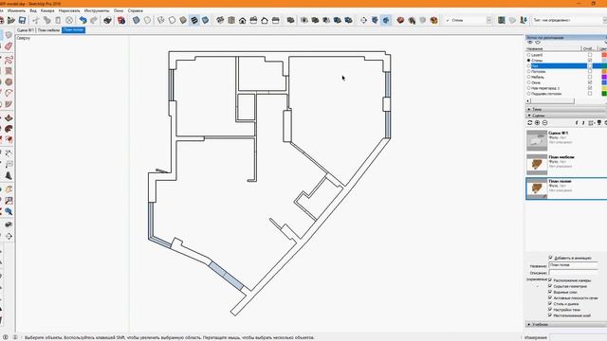This screenshot has height=341, width=607.
Task: Click the green color swatch of Подшивн потолок
Action: click(604, 94)
